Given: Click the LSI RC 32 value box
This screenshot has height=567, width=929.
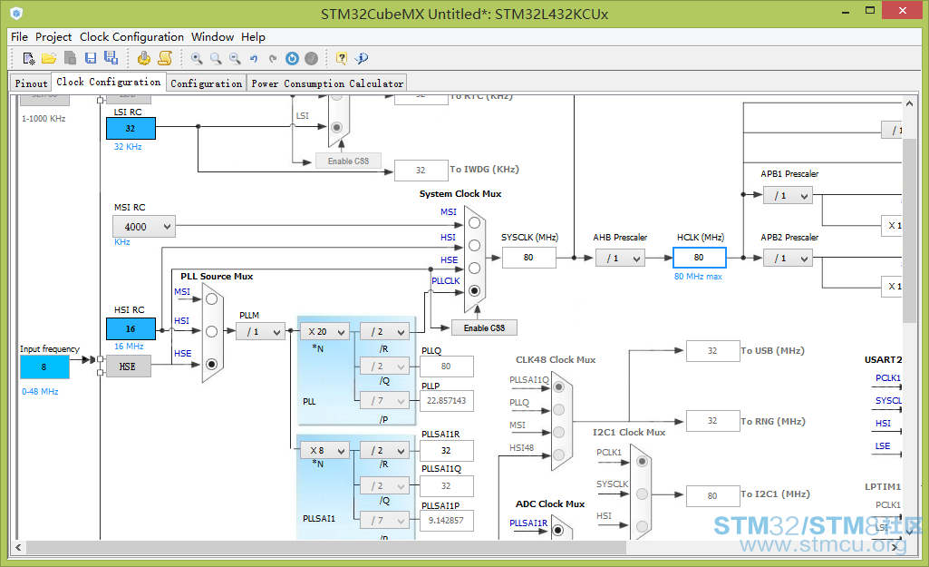Looking at the screenshot, I should point(131,128).
